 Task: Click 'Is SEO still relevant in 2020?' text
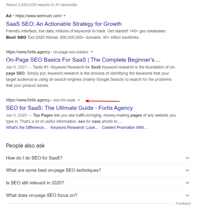click(x=35, y=183)
